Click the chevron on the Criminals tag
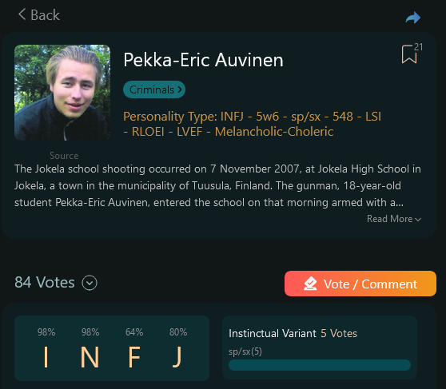The height and width of the screenshot is (389, 446). point(180,89)
